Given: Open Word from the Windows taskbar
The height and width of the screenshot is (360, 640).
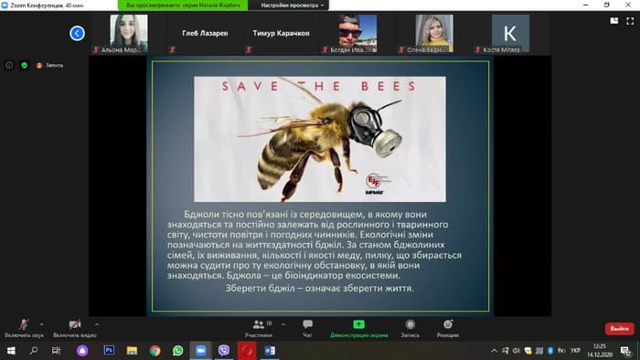Looking at the screenshot, I should point(270,350).
